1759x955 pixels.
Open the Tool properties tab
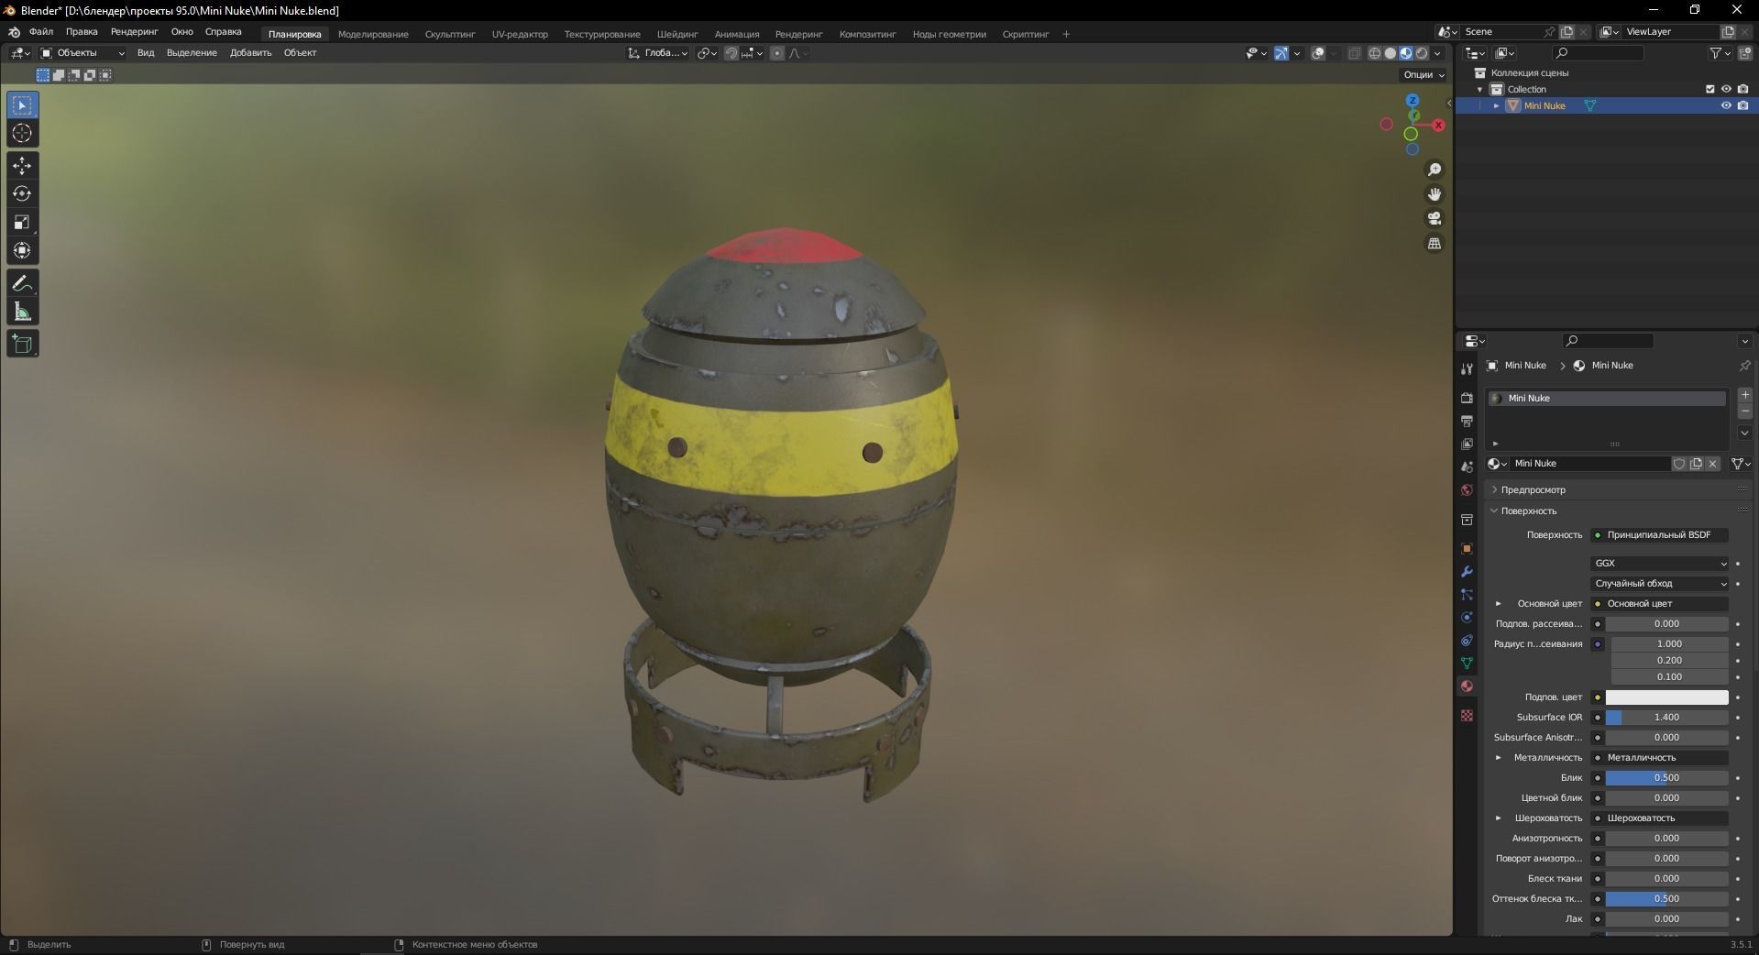[x=1467, y=368]
